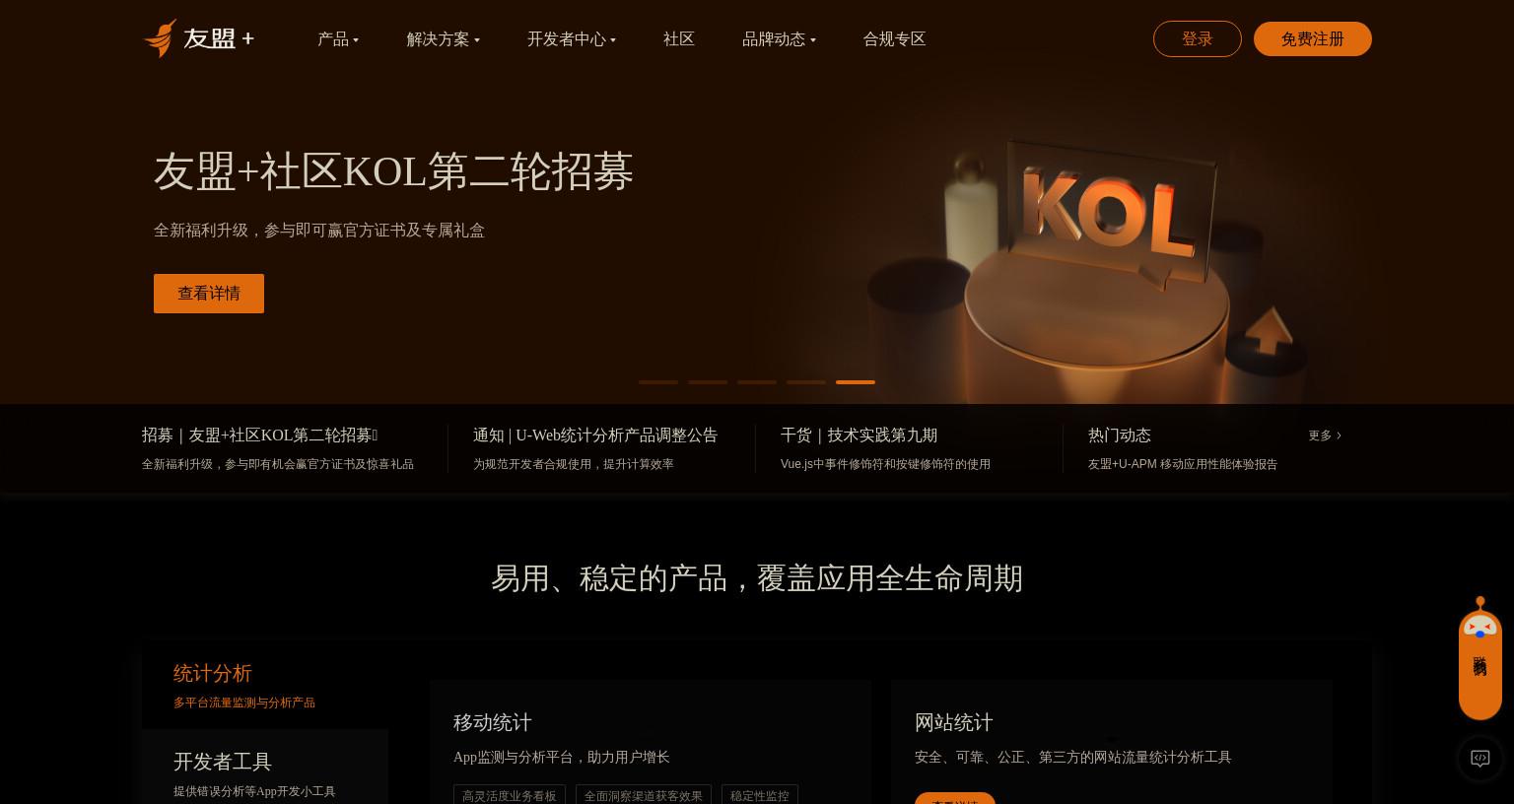
Task: Expand the 解决方案 dropdown menu
Action: click(443, 39)
